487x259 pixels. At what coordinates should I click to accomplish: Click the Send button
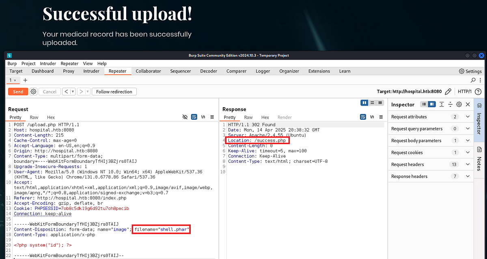(18, 92)
